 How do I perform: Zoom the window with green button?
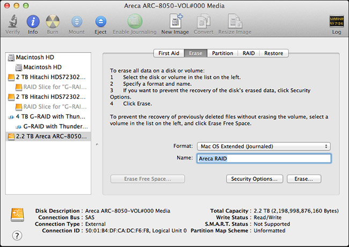tap(26, 5)
